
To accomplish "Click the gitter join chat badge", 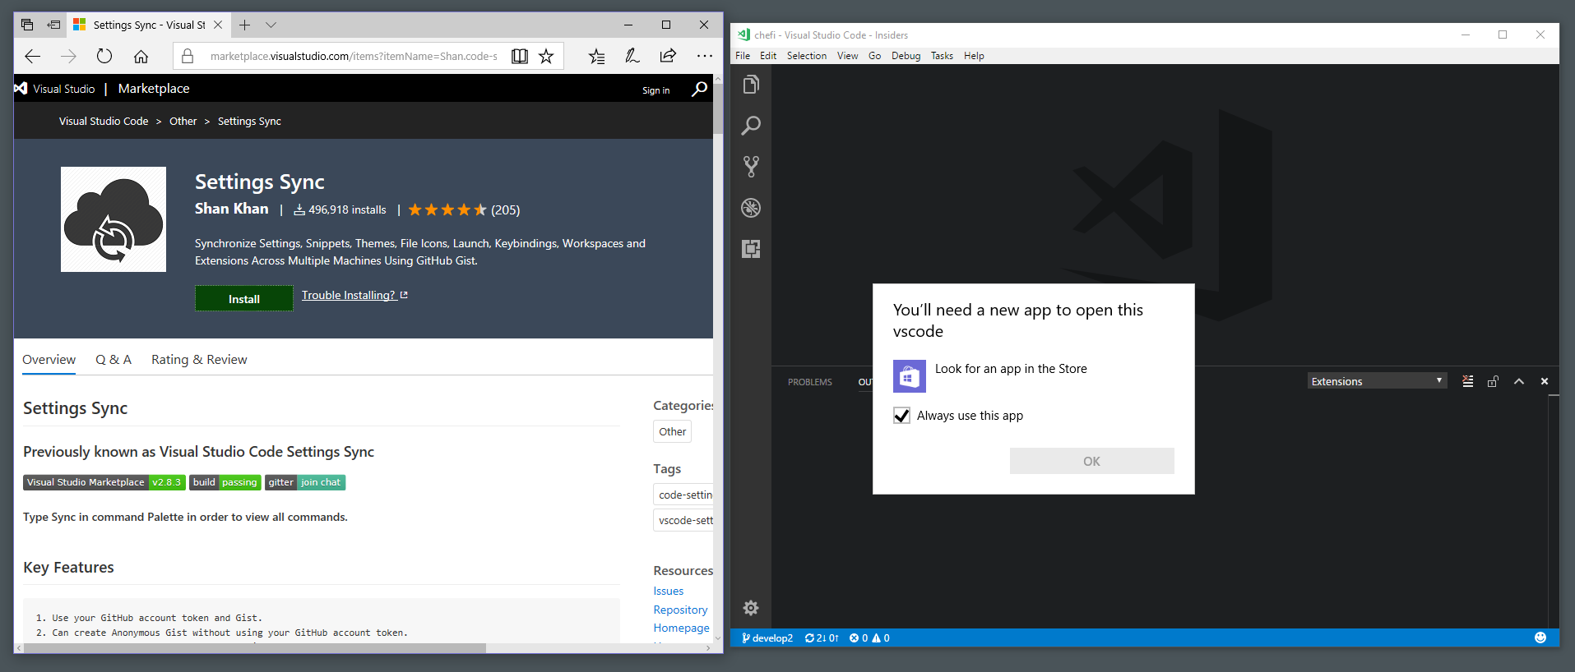I will [x=305, y=482].
